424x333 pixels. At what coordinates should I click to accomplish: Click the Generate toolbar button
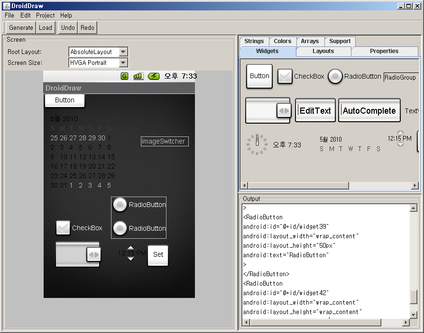pyautogui.click(x=21, y=27)
